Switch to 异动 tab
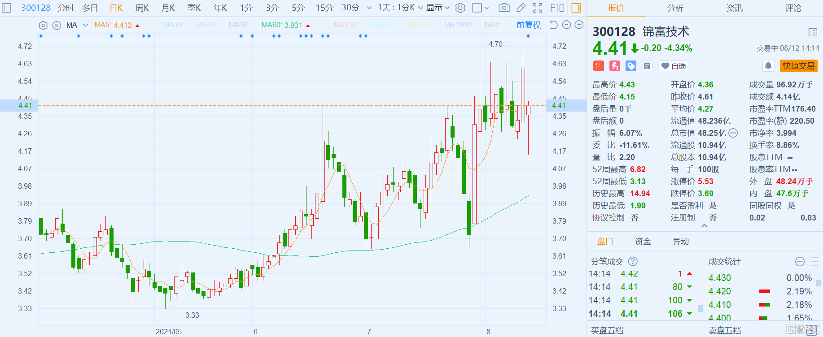 point(680,242)
